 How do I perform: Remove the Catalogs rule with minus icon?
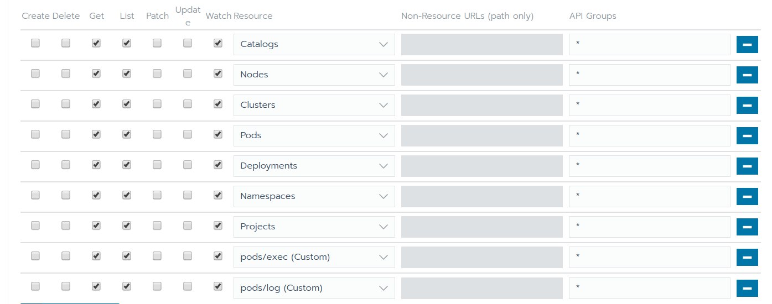[x=747, y=44]
